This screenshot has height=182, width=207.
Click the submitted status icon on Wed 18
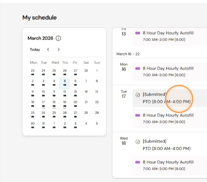point(138,142)
